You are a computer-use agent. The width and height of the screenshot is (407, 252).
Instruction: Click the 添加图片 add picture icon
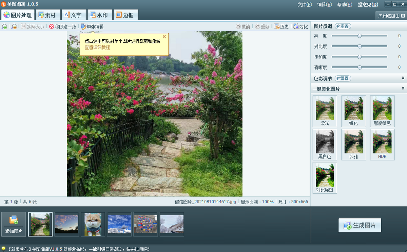tap(14, 220)
